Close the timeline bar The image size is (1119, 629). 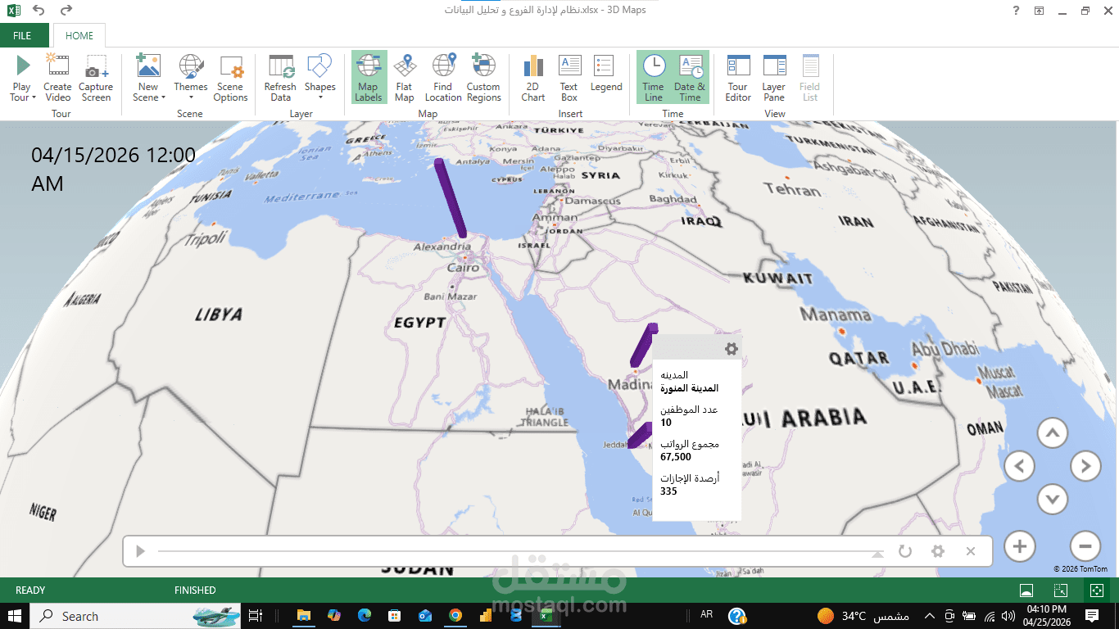(971, 551)
